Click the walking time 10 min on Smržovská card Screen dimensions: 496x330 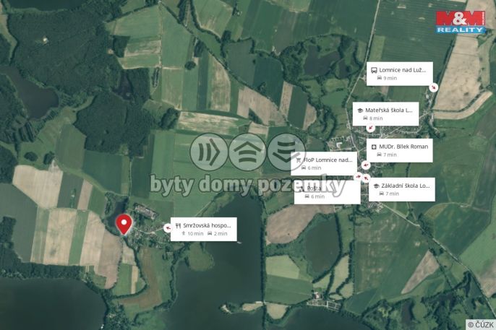pos(192,234)
